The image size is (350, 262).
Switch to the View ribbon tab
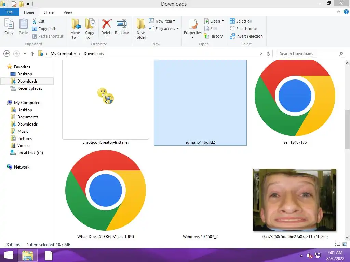[68, 12]
